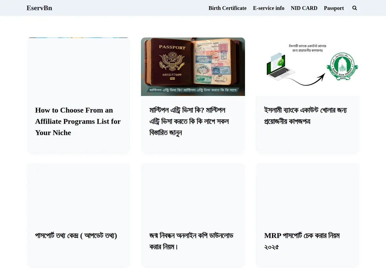
Task: Open the Islami Bank logo thumbnail image
Action: point(307,67)
